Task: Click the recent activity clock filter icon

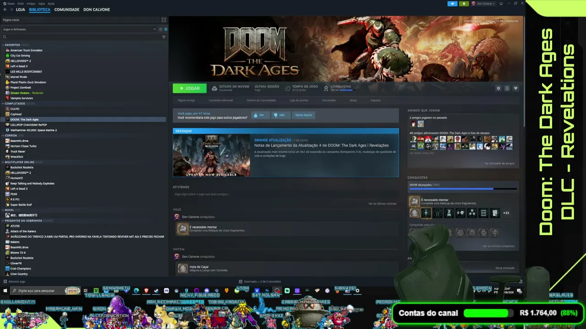Action: pos(160,29)
